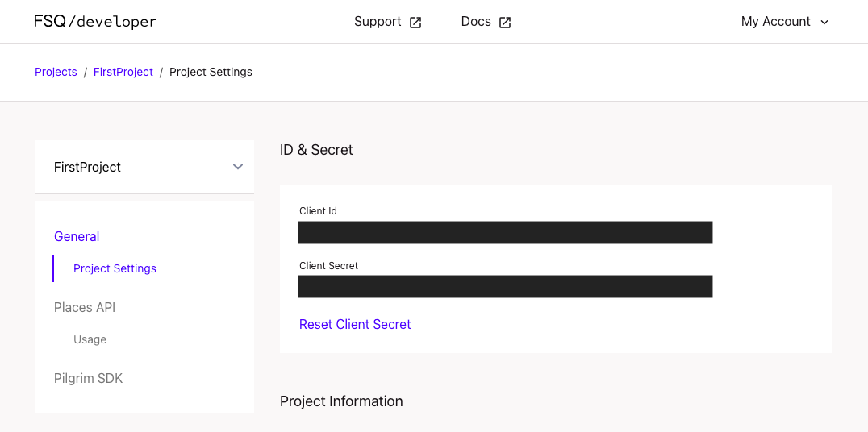Click the external-link icon beside Docs
This screenshot has height=432, width=868.
(505, 23)
